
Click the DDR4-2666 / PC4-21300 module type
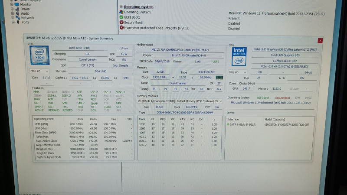[185, 113]
